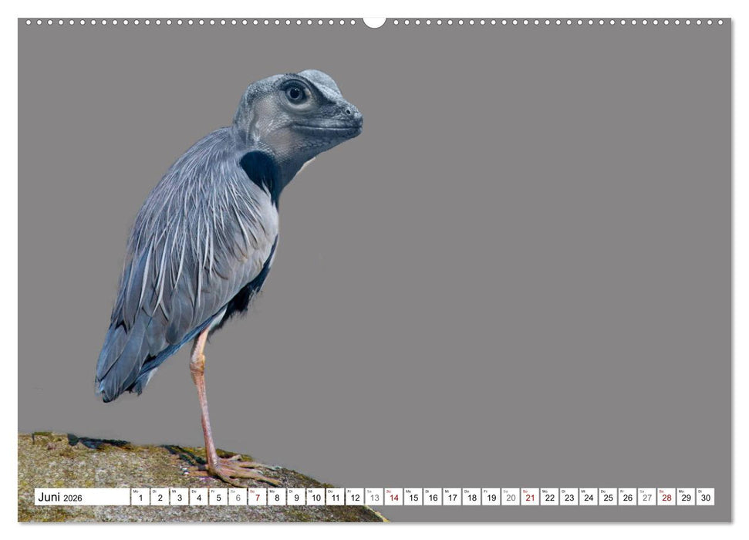749x540 pixels.
Task: Click the calendar hanging hole notch at top
Action: point(374,21)
